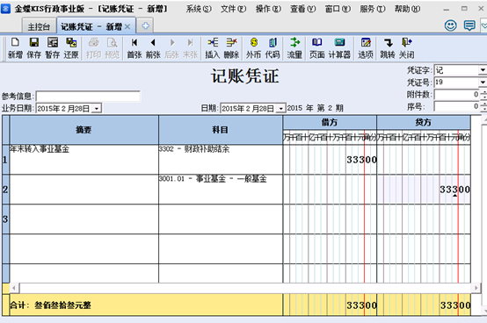Screen dimensions: 487x323
Task: Close the 记账凭证 - 新增 tab
Action: tap(127, 26)
